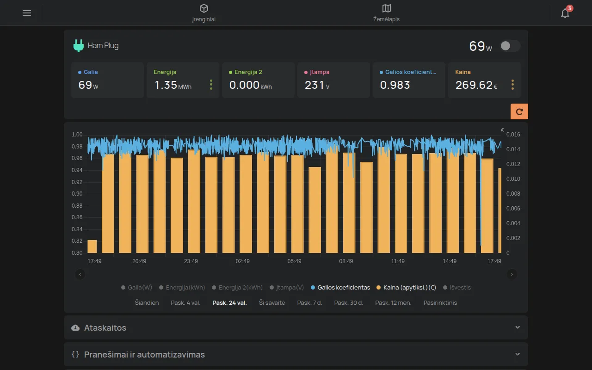Open the Kaina card options dots
The height and width of the screenshot is (370, 592).
(x=512, y=85)
